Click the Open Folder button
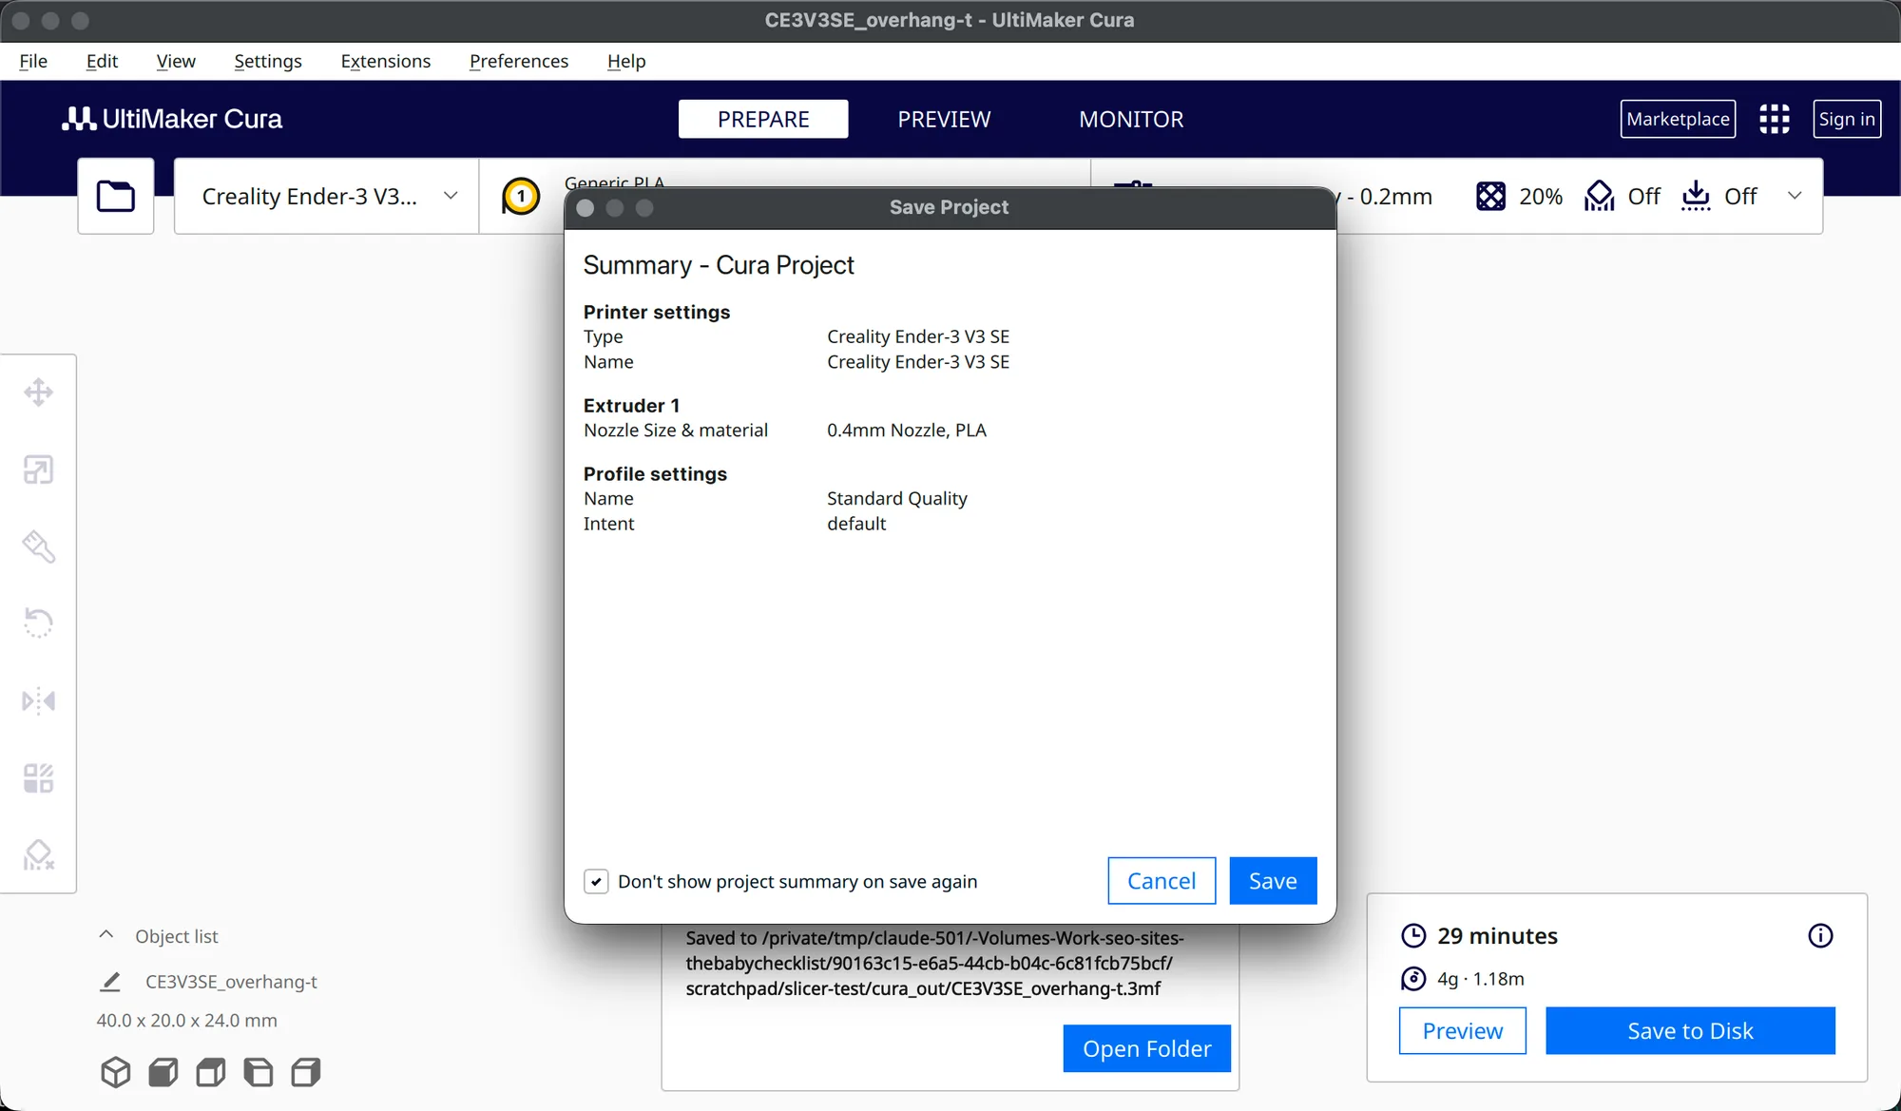 click(1146, 1048)
